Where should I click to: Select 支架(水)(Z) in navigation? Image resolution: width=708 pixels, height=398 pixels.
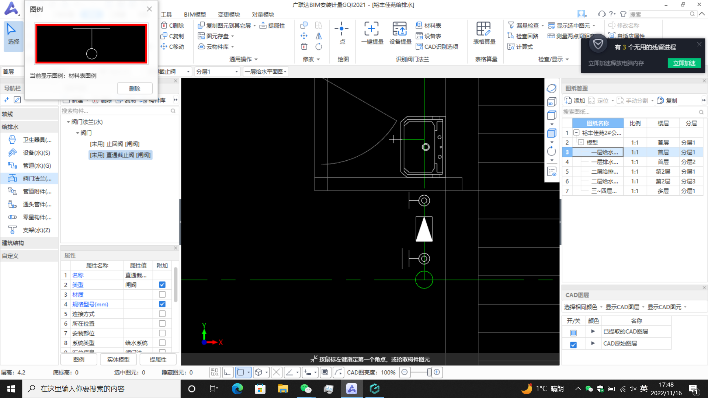coord(29,230)
